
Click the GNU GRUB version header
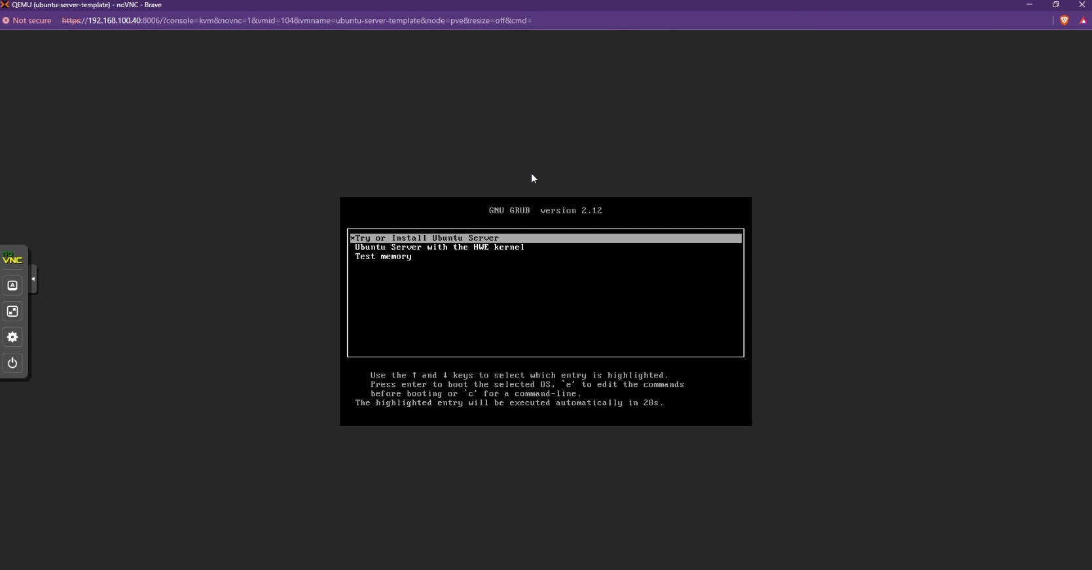click(545, 211)
